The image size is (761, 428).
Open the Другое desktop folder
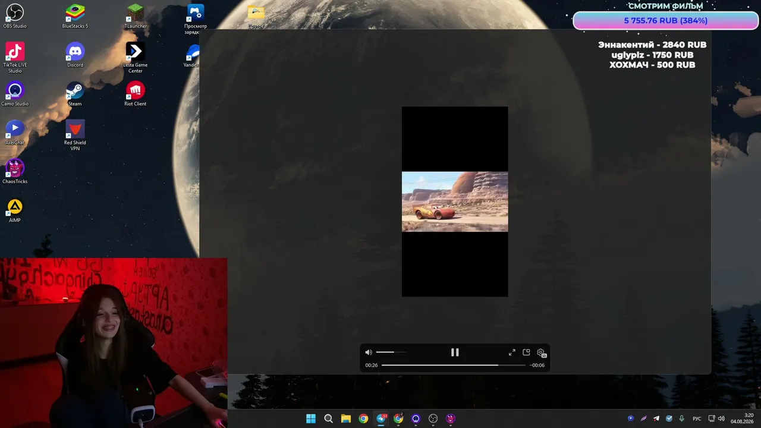pos(256,17)
